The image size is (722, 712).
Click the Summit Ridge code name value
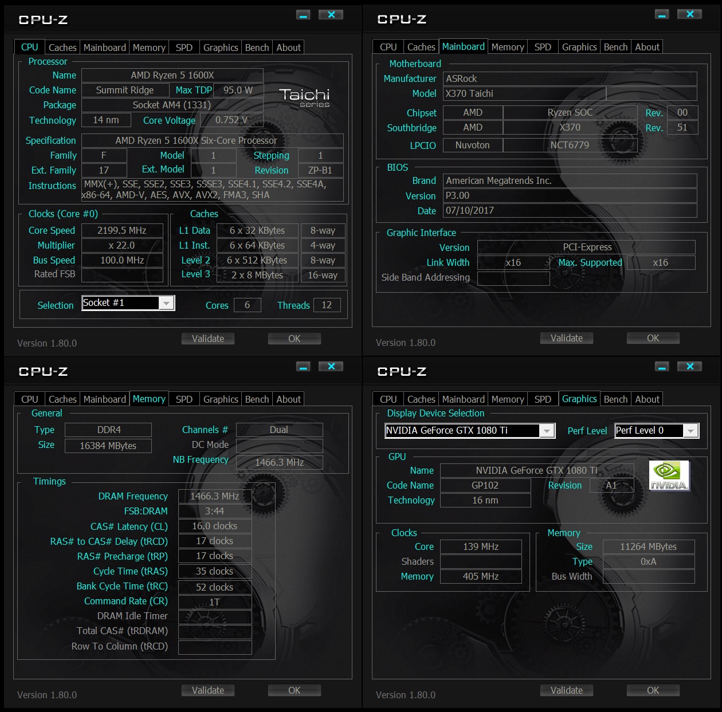125,90
